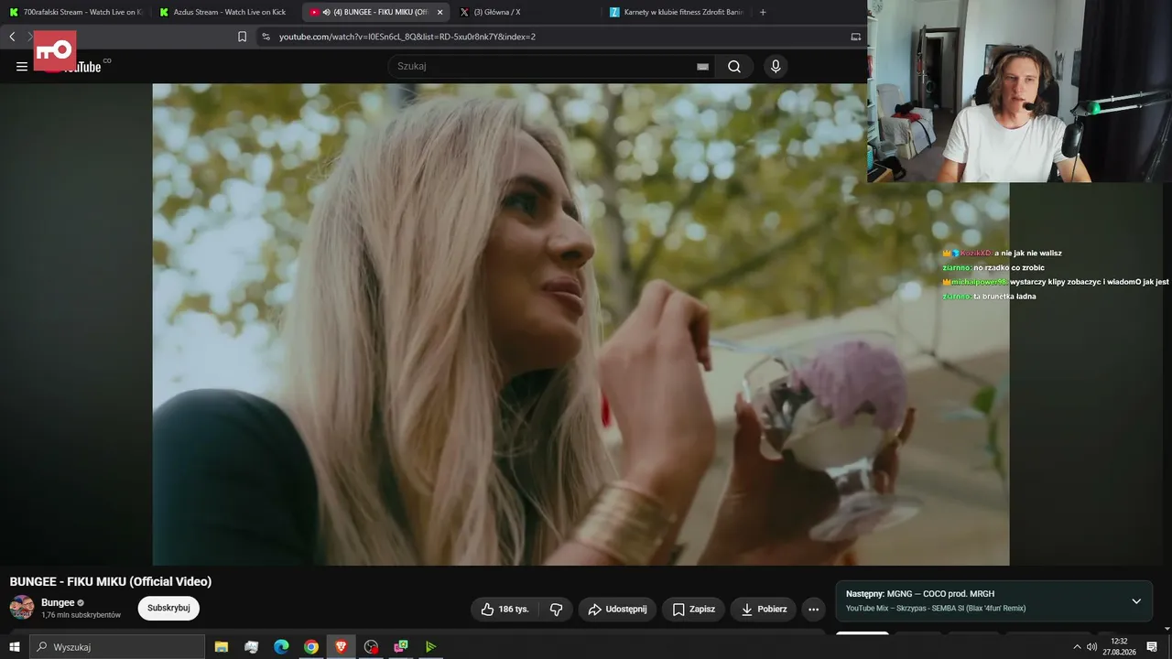
Task: Open a new browser tab
Action: (x=764, y=12)
